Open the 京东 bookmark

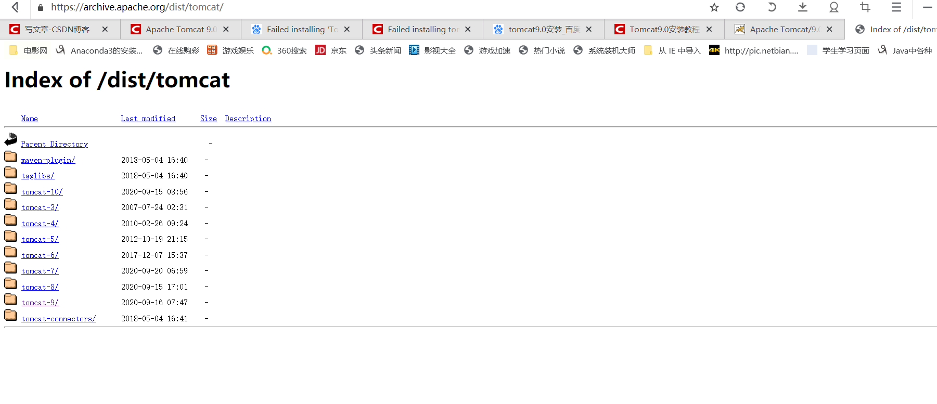[331, 50]
